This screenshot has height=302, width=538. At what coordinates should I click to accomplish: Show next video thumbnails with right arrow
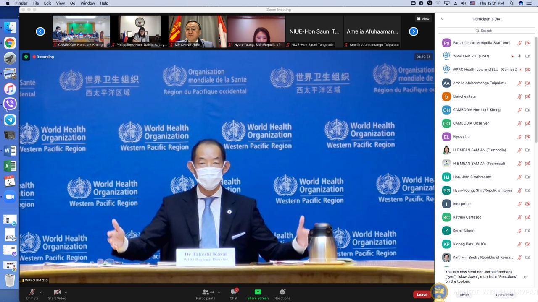point(414,31)
